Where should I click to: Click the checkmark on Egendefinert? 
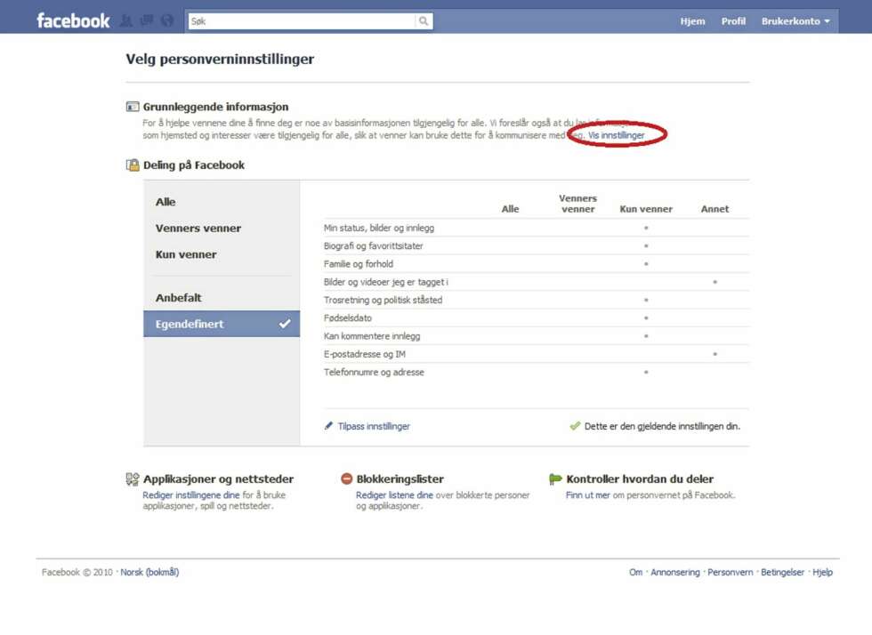(x=285, y=324)
